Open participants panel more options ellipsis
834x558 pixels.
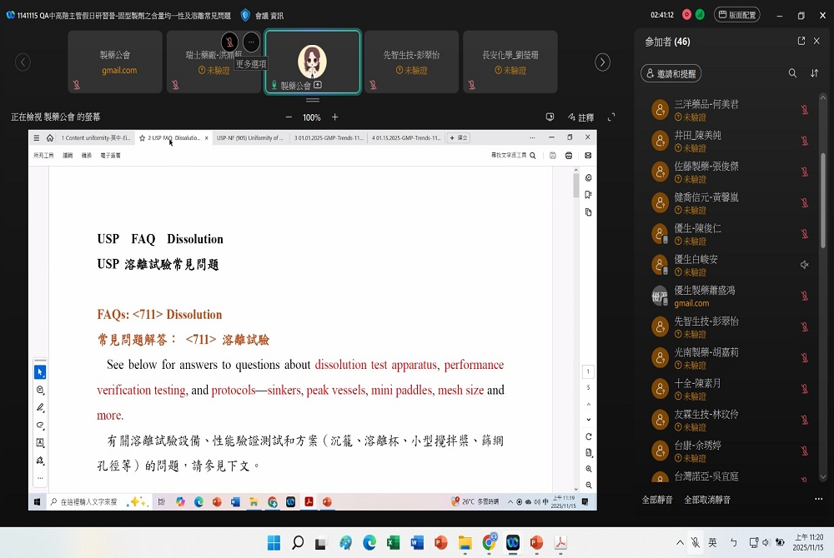pos(818,499)
